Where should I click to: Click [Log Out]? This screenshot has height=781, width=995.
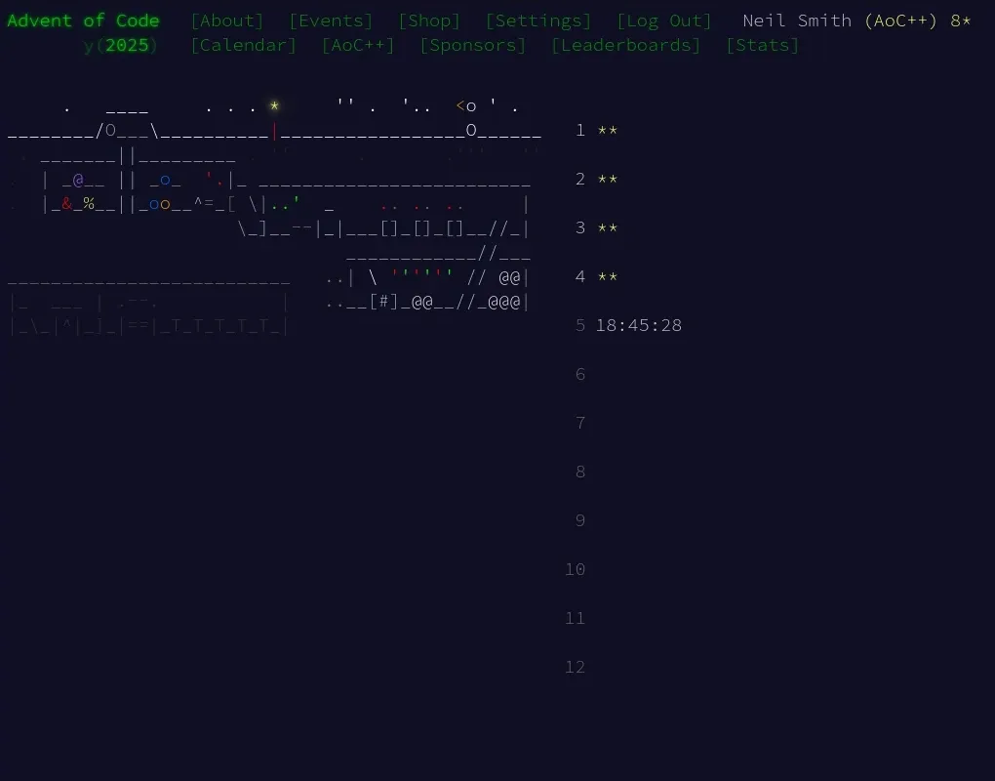click(663, 20)
